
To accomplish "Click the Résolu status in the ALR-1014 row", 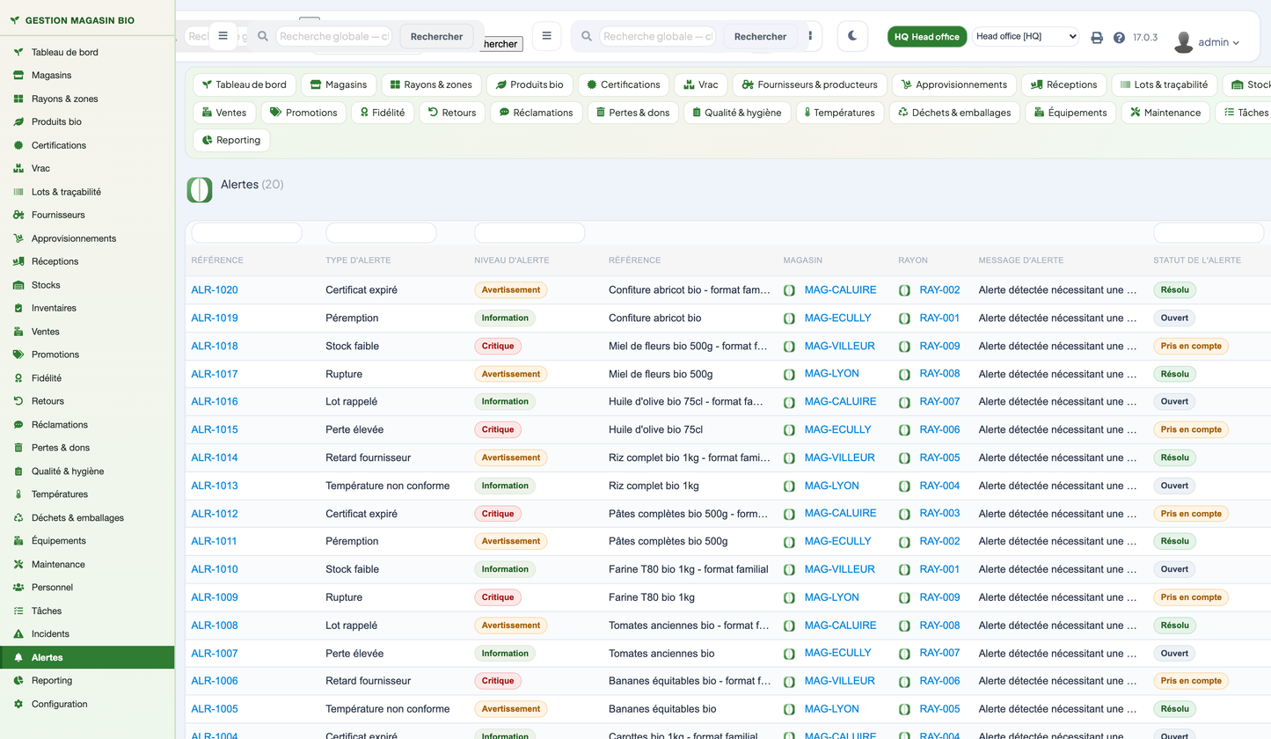I will [1174, 457].
